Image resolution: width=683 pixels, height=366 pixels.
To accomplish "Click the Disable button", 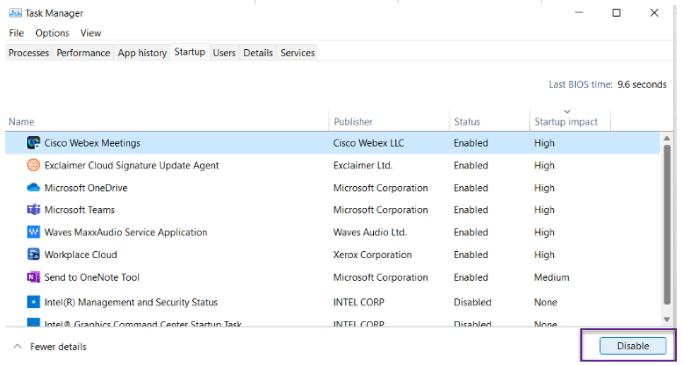I will 633,346.
